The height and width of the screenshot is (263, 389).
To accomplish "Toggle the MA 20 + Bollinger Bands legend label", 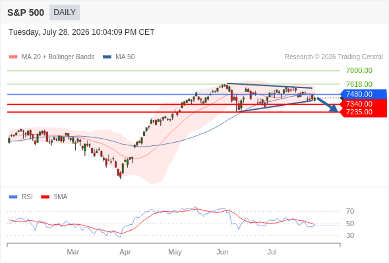I will (58, 57).
